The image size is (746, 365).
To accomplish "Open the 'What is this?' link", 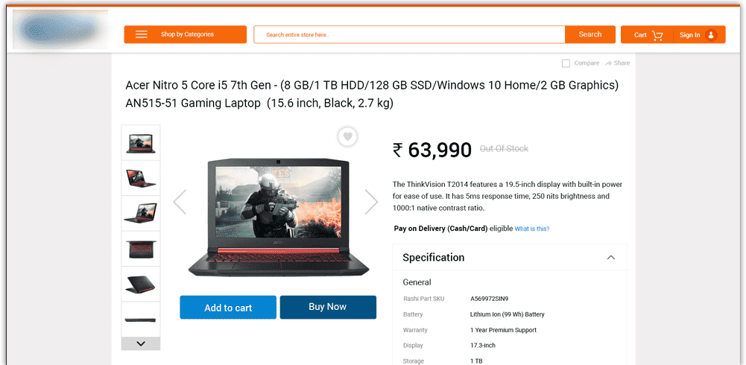I will (532, 229).
